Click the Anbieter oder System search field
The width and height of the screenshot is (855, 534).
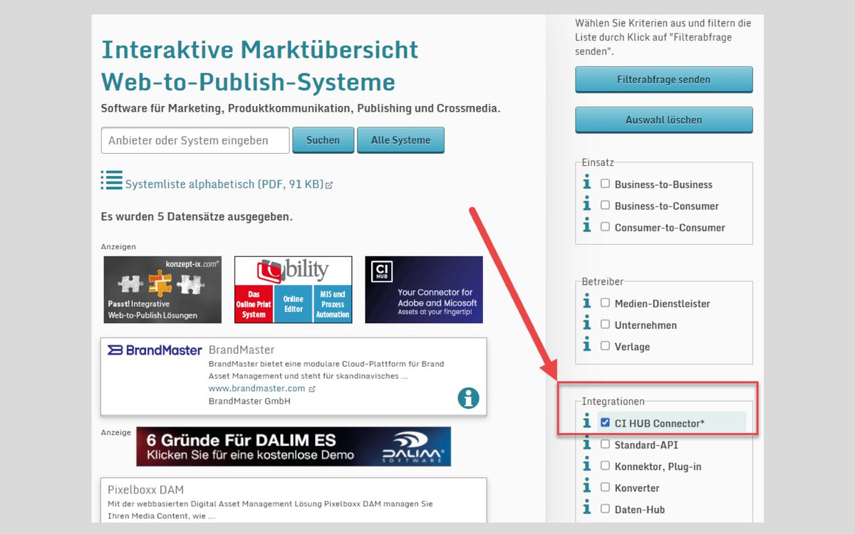click(195, 140)
